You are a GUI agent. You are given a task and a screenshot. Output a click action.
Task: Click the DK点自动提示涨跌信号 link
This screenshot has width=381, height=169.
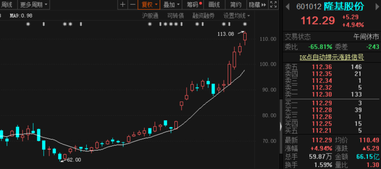(x=332, y=57)
